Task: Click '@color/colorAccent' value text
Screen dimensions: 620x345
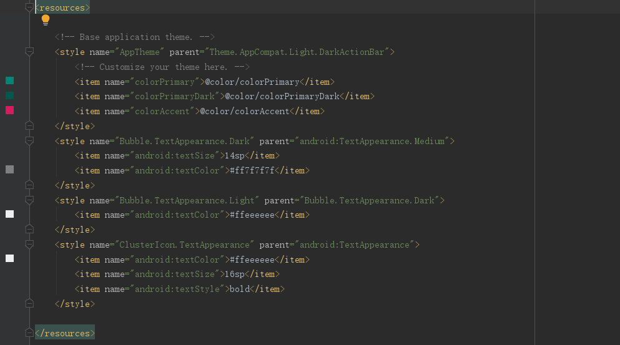Action: pyautogui.click(x=245, y=112)
